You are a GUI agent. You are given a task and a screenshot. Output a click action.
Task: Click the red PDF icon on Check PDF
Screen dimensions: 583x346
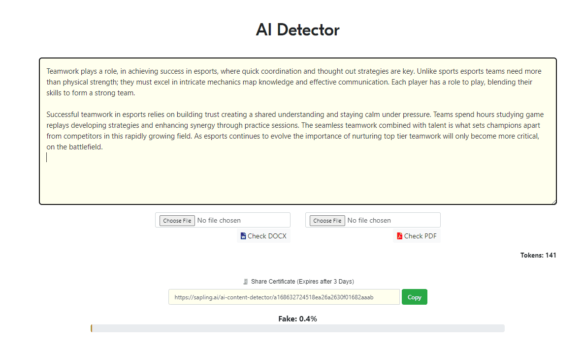[399, 236]
